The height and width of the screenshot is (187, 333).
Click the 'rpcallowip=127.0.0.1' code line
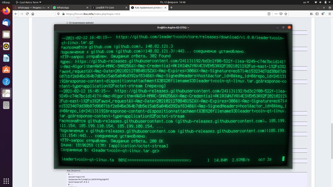(79, 182)
